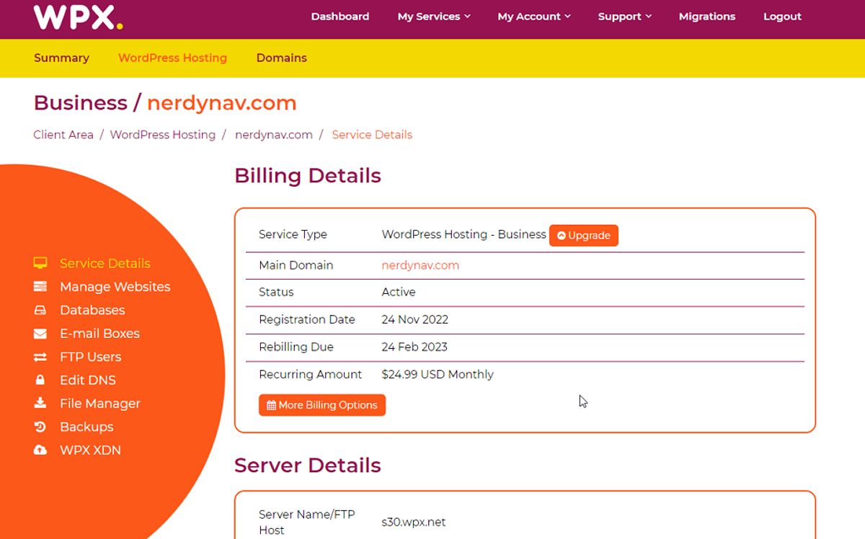Click the Databases disk icon
The image size is (865, 539).
click(x=40, y=311)
